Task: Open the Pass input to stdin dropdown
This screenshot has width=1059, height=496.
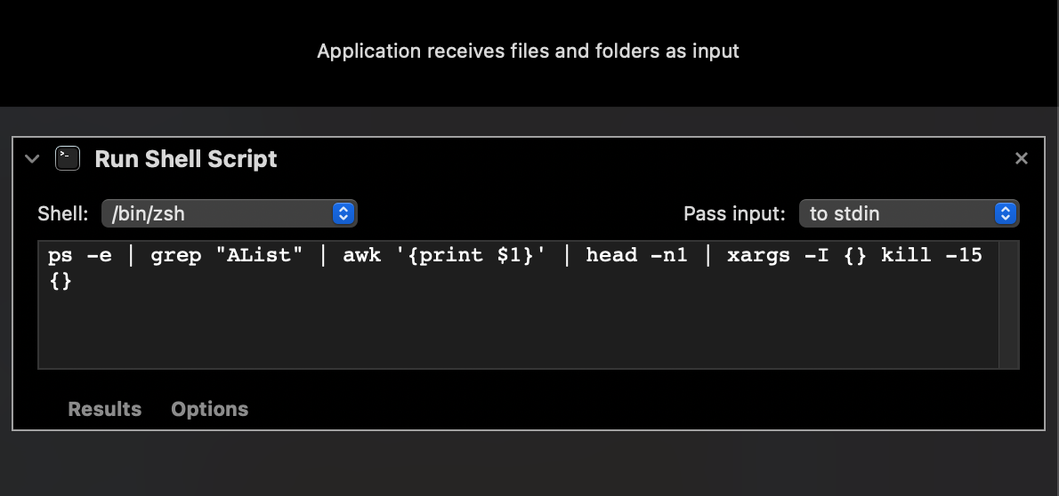Action: pyautogui.click(x=909, y=213)
